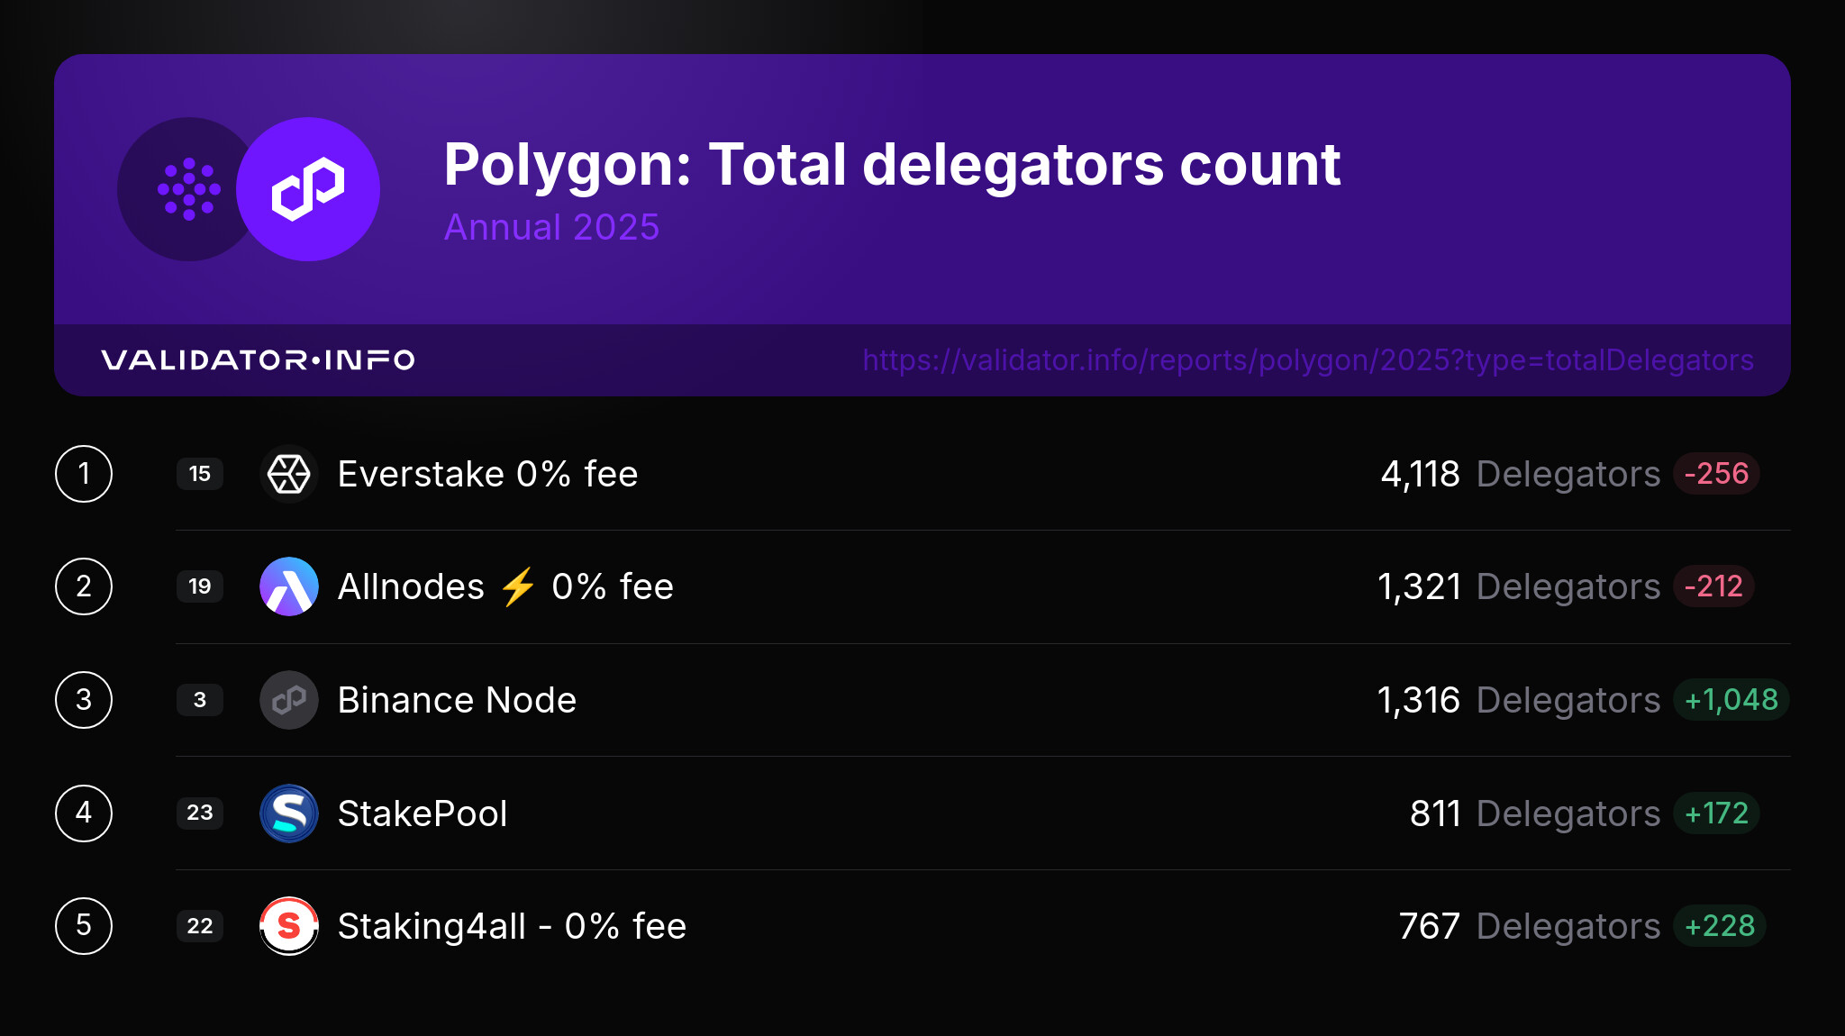Click Binance Node's +1,048 change badge
The image size is (1845, 1036).
pyautogui.click(x=1731, y=700)
